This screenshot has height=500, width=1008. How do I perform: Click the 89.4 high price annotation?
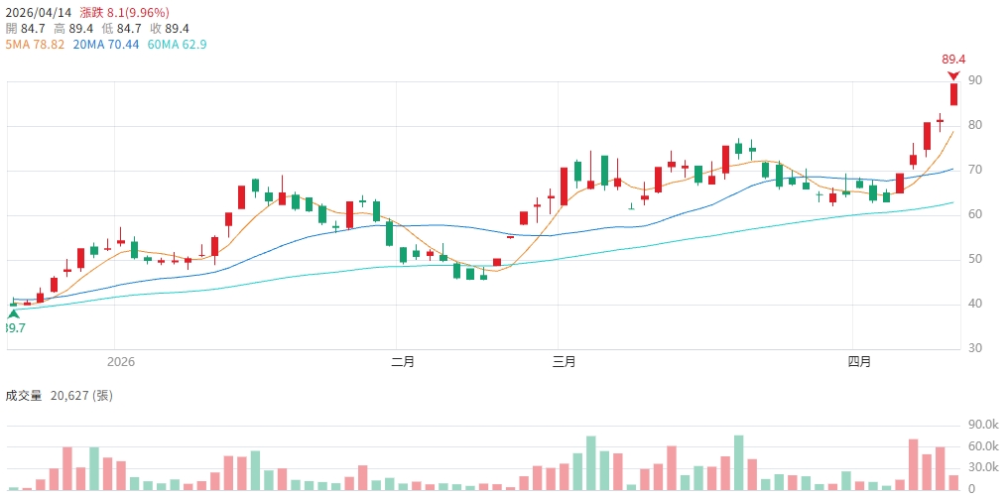point(953,60)
